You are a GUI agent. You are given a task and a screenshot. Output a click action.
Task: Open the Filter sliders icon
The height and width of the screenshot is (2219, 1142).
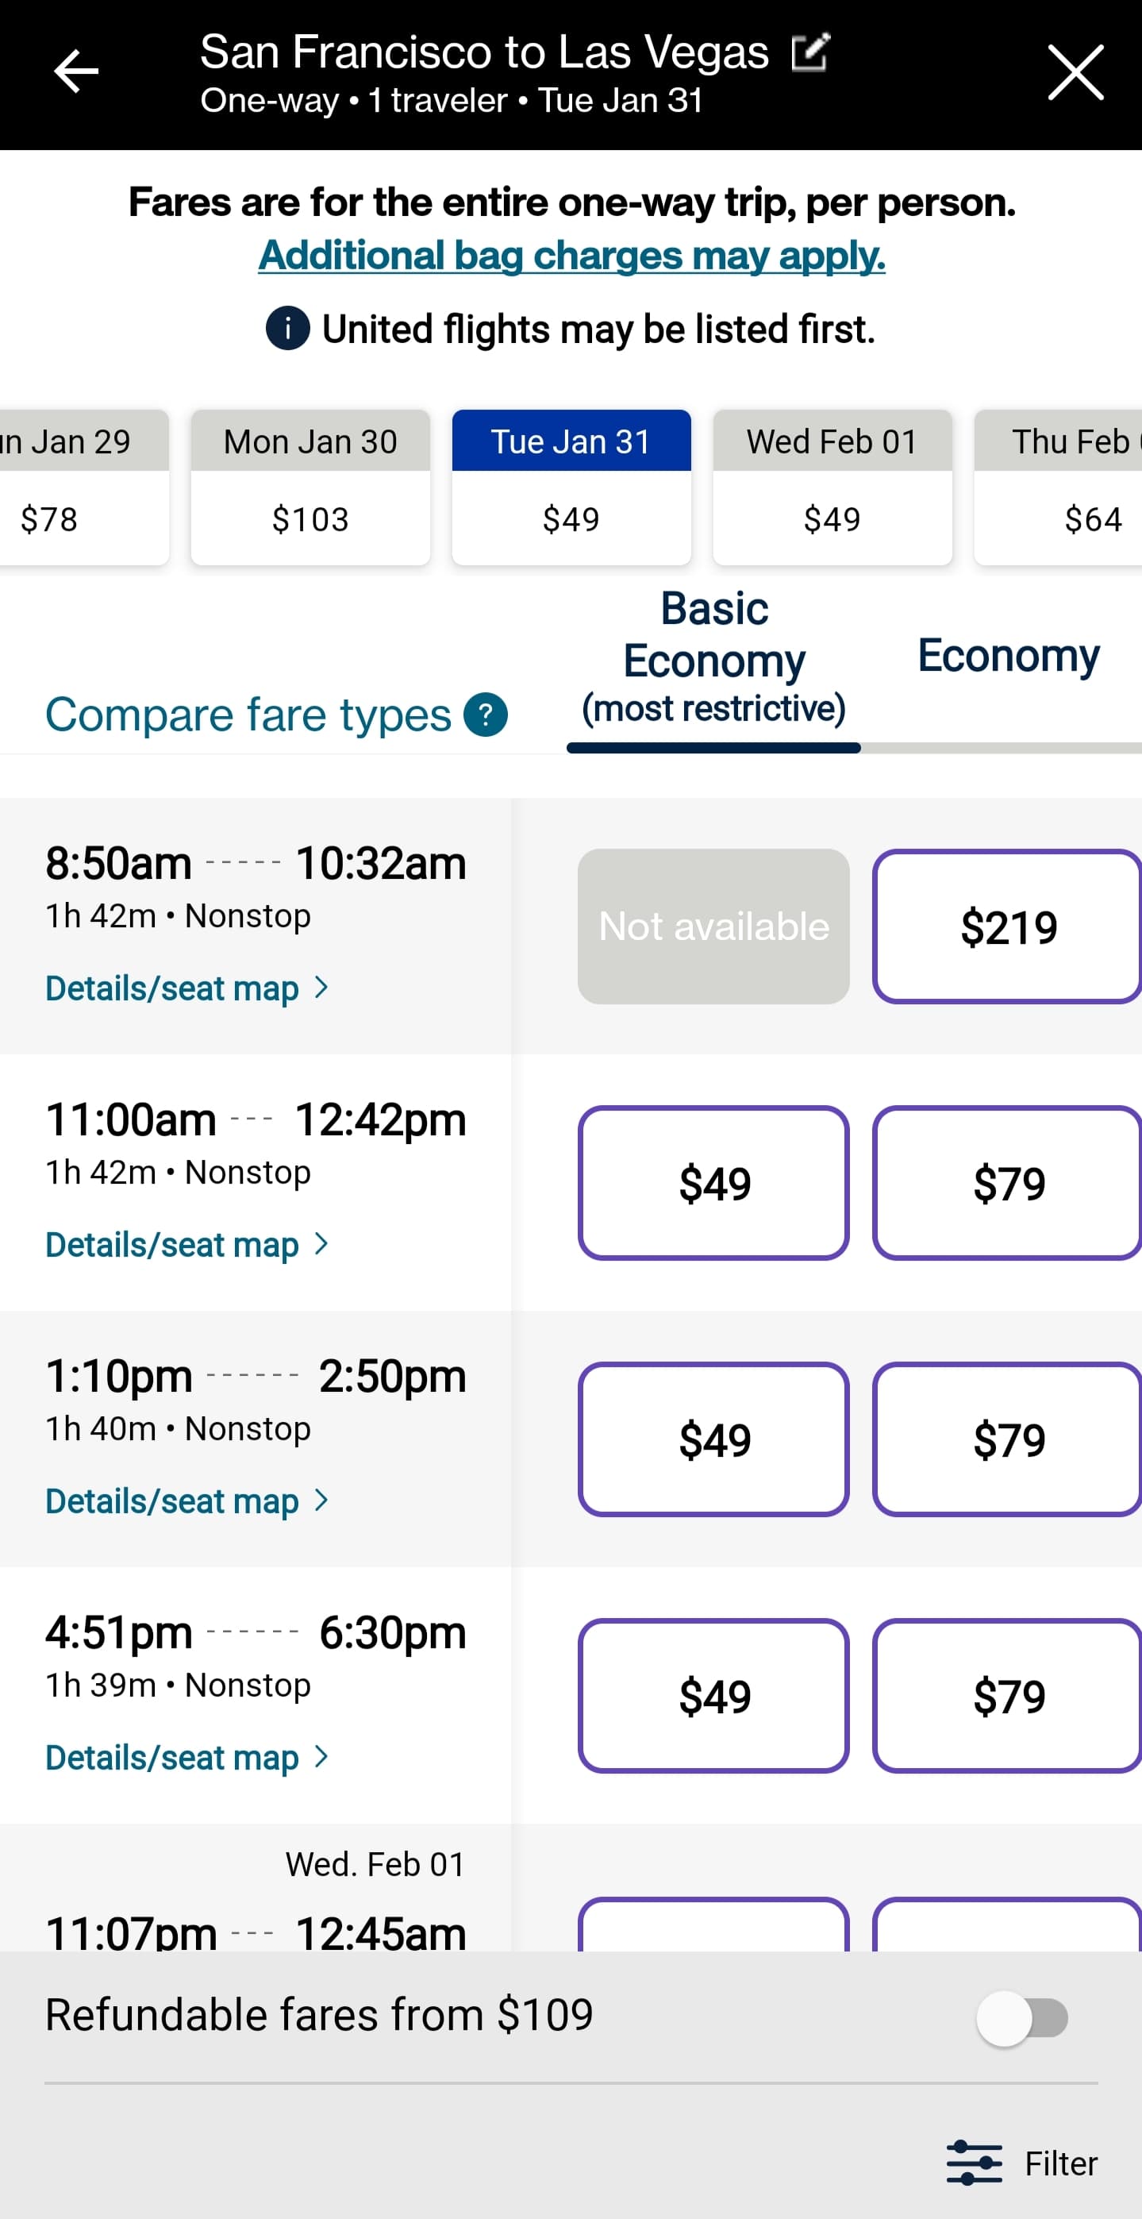974,2162
